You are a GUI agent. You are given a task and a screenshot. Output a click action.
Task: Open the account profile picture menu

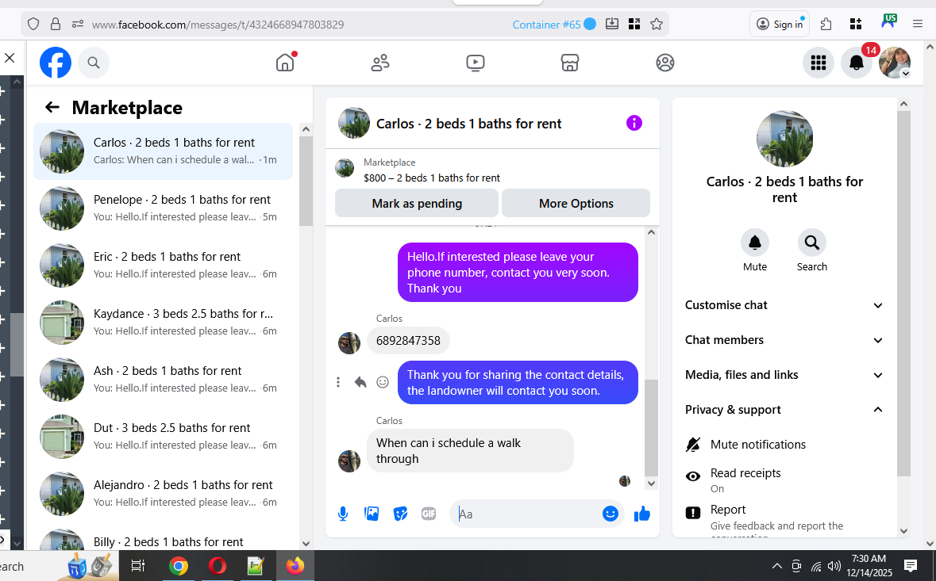coord(895,63)
